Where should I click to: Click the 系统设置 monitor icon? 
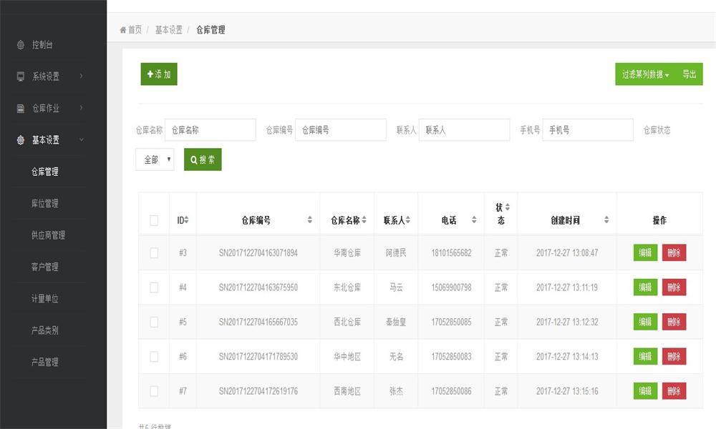[x=21, y=77]
